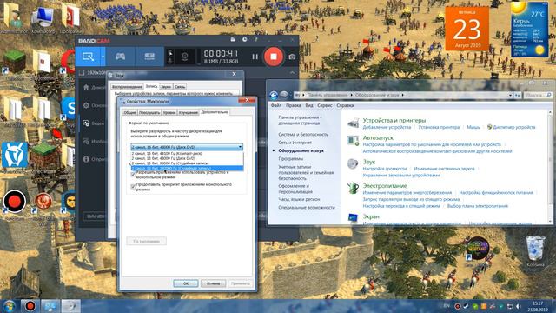The image size is (556, 313).
Task: Open the screen mode dropdown arrow in Bandicam
Action: [103, 57]
